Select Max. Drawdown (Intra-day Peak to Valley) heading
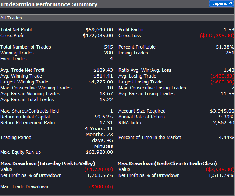The image size is (235, 196). pos(48,164)
